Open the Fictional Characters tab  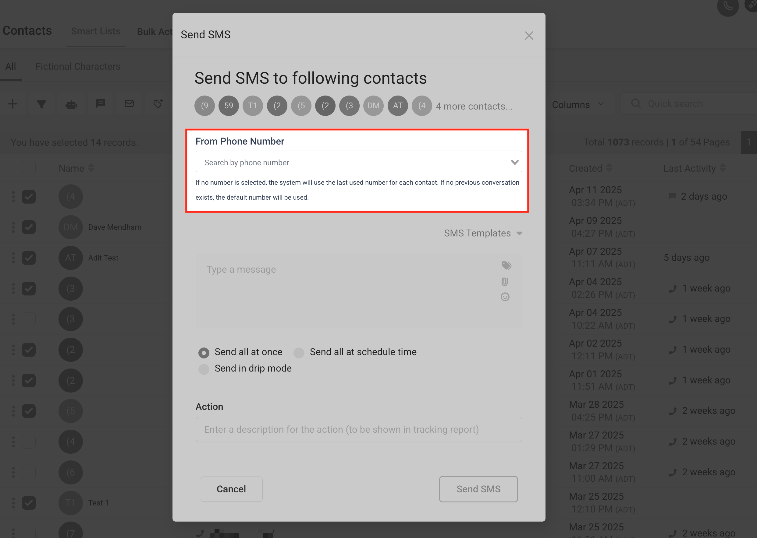pyautogui.click(x=78, y=67)
